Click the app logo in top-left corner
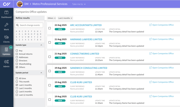 [x=6, y=4]
